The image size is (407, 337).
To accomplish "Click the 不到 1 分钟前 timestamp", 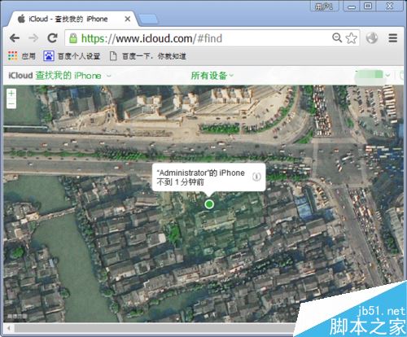I will click(x=180, y=182).
